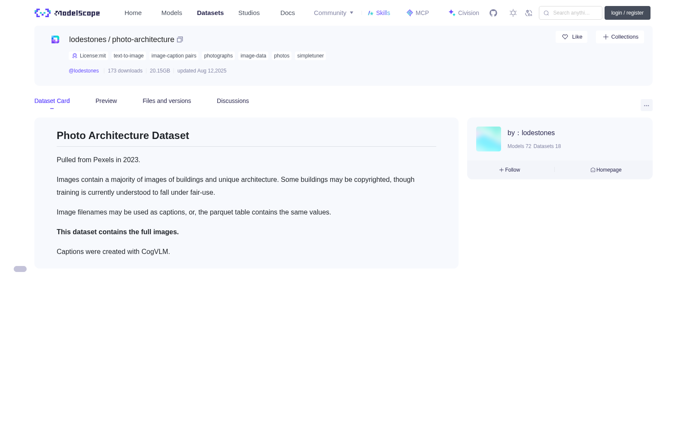Click the Civision star icon

[x=452, y=13]
